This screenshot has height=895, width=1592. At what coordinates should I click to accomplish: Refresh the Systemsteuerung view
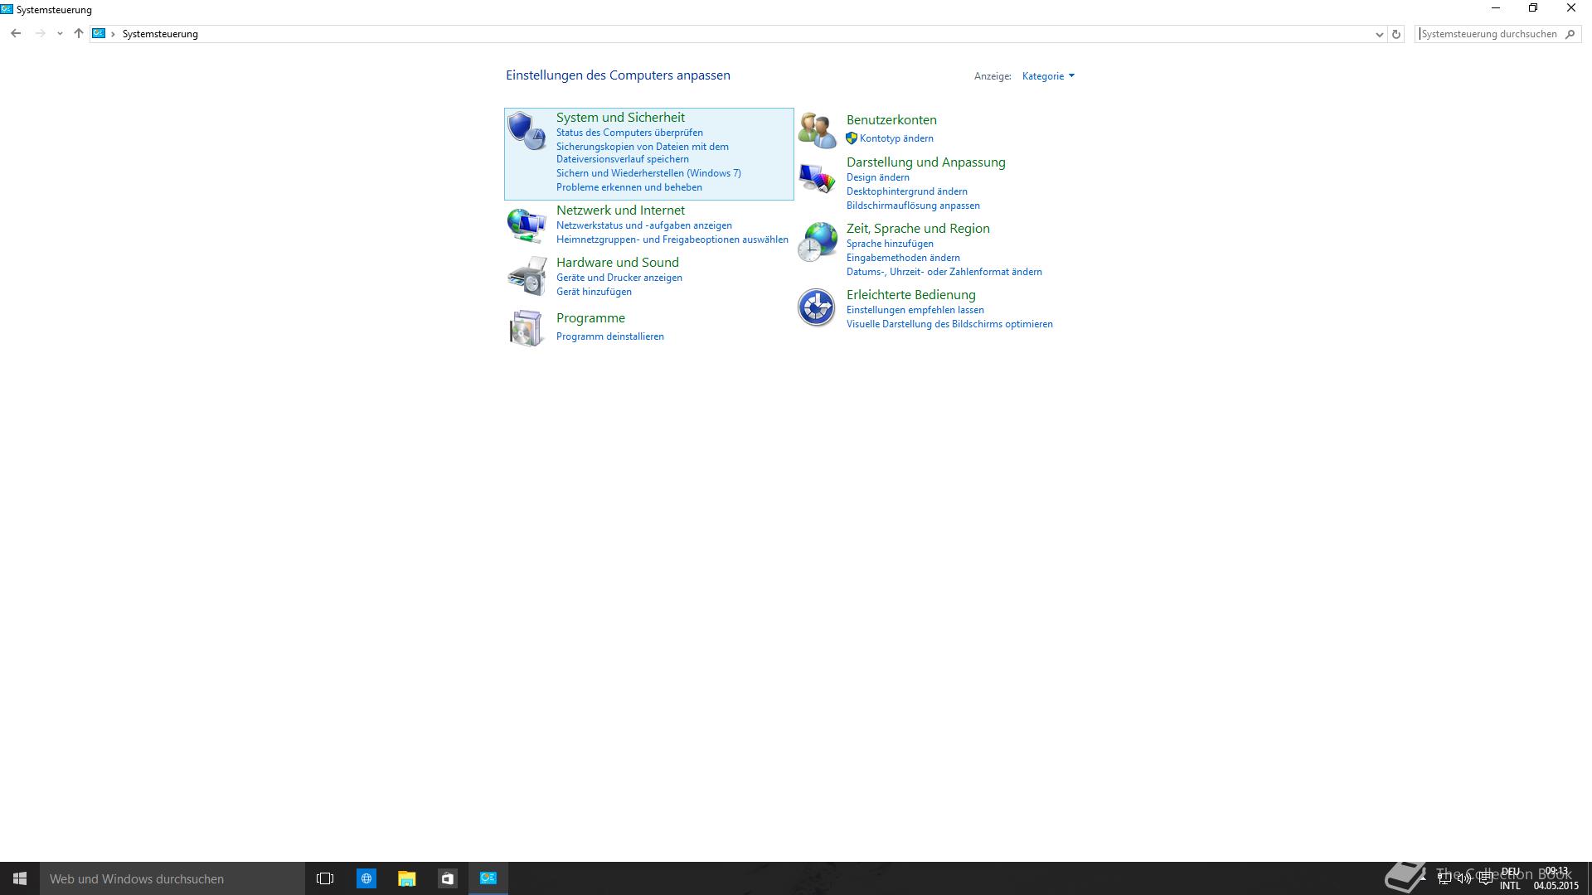coord(1396,34)
